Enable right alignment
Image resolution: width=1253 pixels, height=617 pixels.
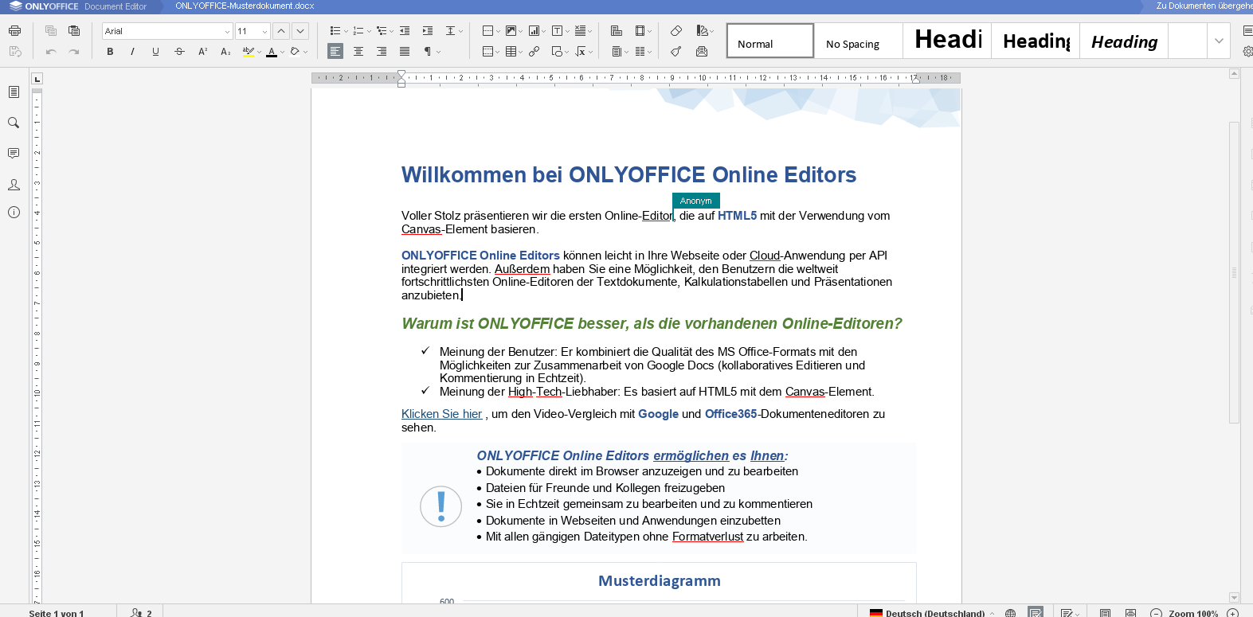coord(382,52)
